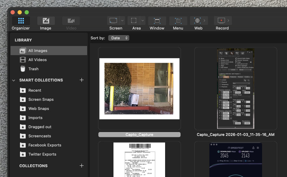The width and height of the screenshot is (287, 177).
Task: Select All Videos in the library
Action: pyautogui.click(x=37, y=60)
